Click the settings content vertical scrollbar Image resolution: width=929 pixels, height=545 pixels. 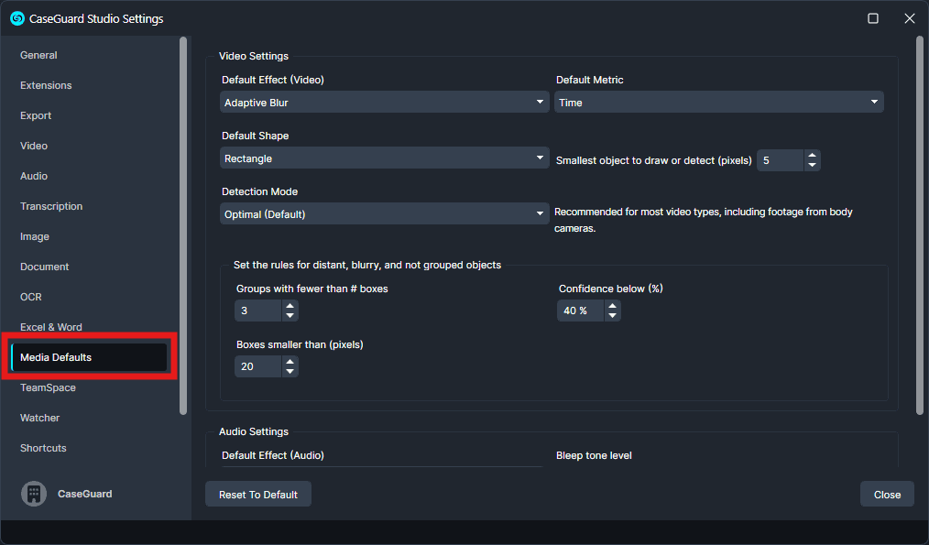click(x=919, y=224)
